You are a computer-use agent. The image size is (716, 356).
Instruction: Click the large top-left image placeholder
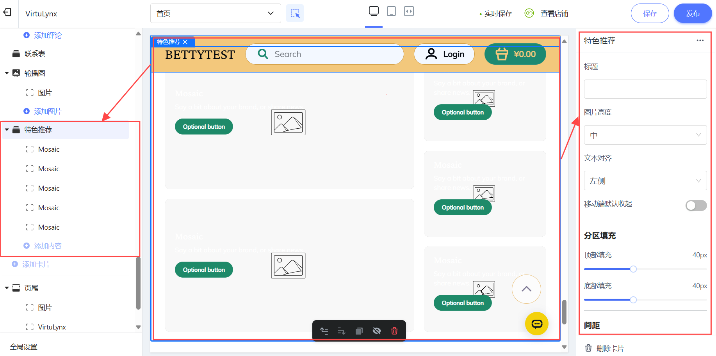pos(288,122)
